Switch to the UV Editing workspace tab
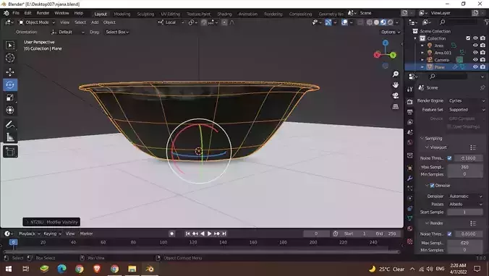489x276 pixels. coord(170,14)
